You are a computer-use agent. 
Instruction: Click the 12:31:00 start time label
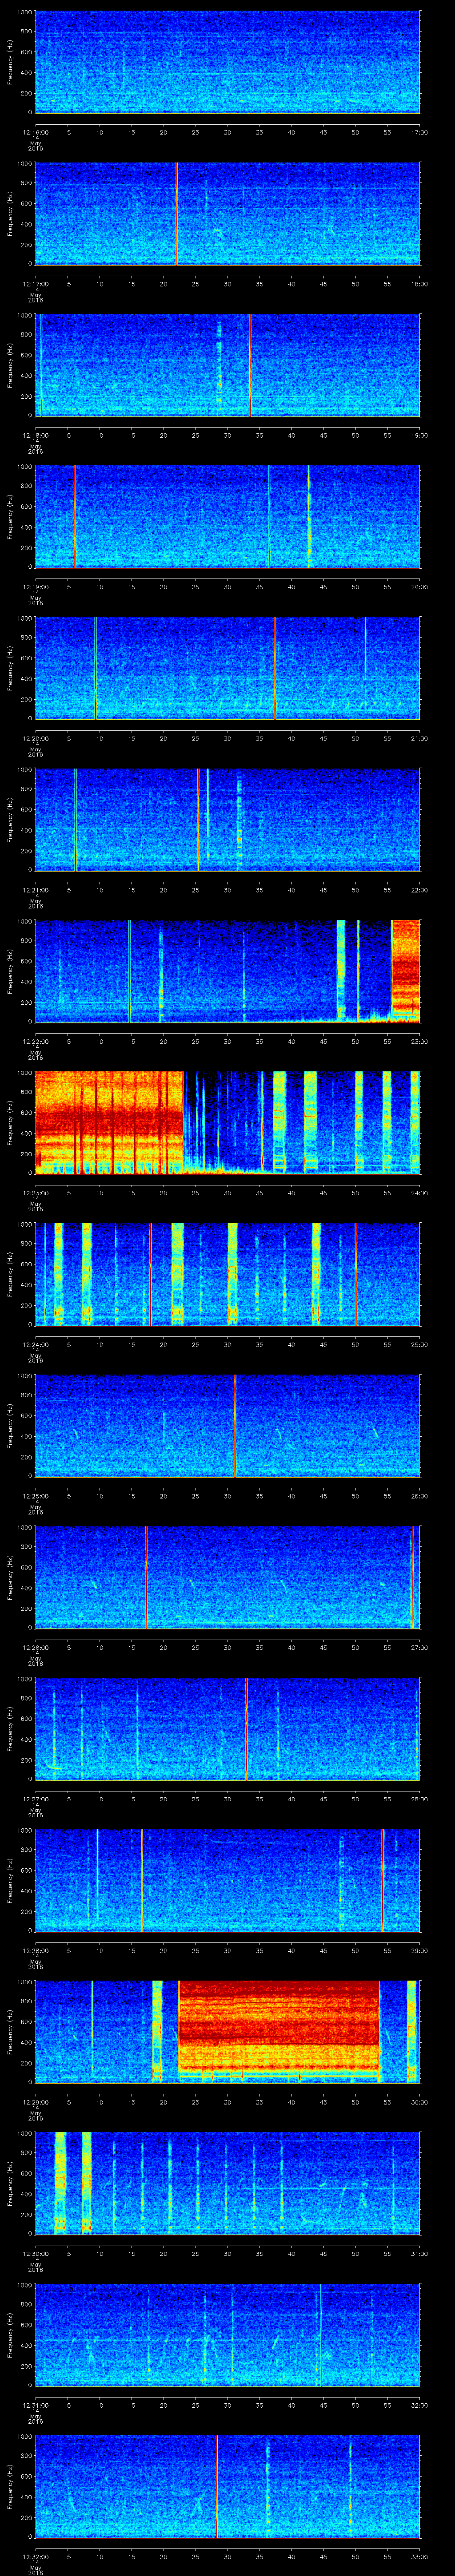[35, 2405]
